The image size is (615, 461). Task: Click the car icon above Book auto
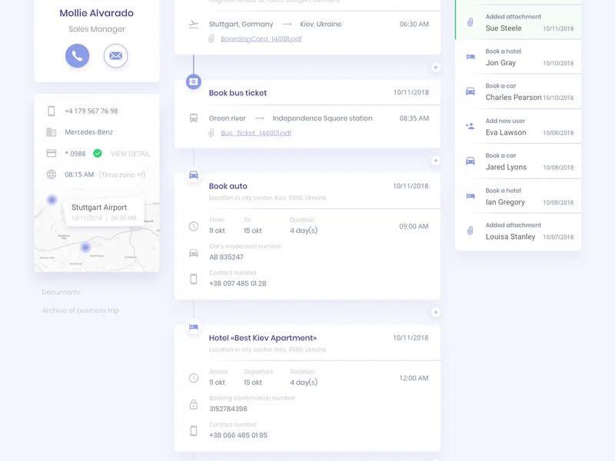[194, 175]
